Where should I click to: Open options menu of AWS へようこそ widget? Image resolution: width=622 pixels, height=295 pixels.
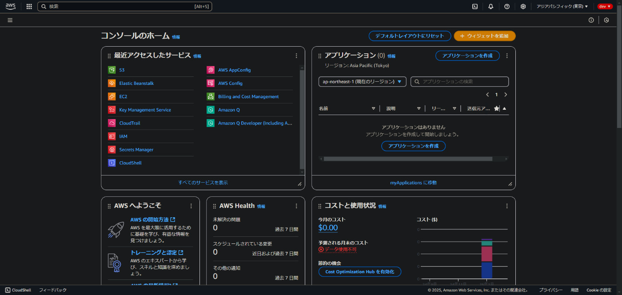[191, 206]
